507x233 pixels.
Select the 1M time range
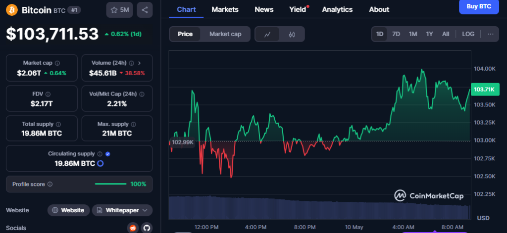[x=413, y=34]
